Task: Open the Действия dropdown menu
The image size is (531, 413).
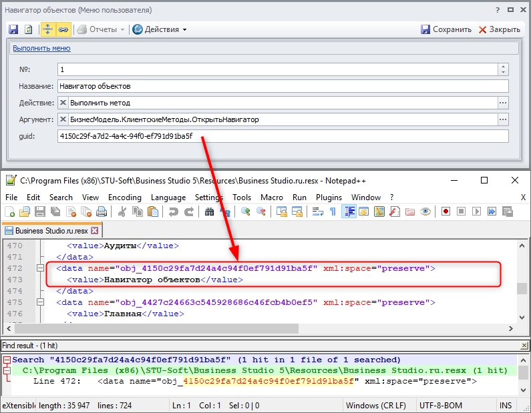Action: tap(160, 29)
